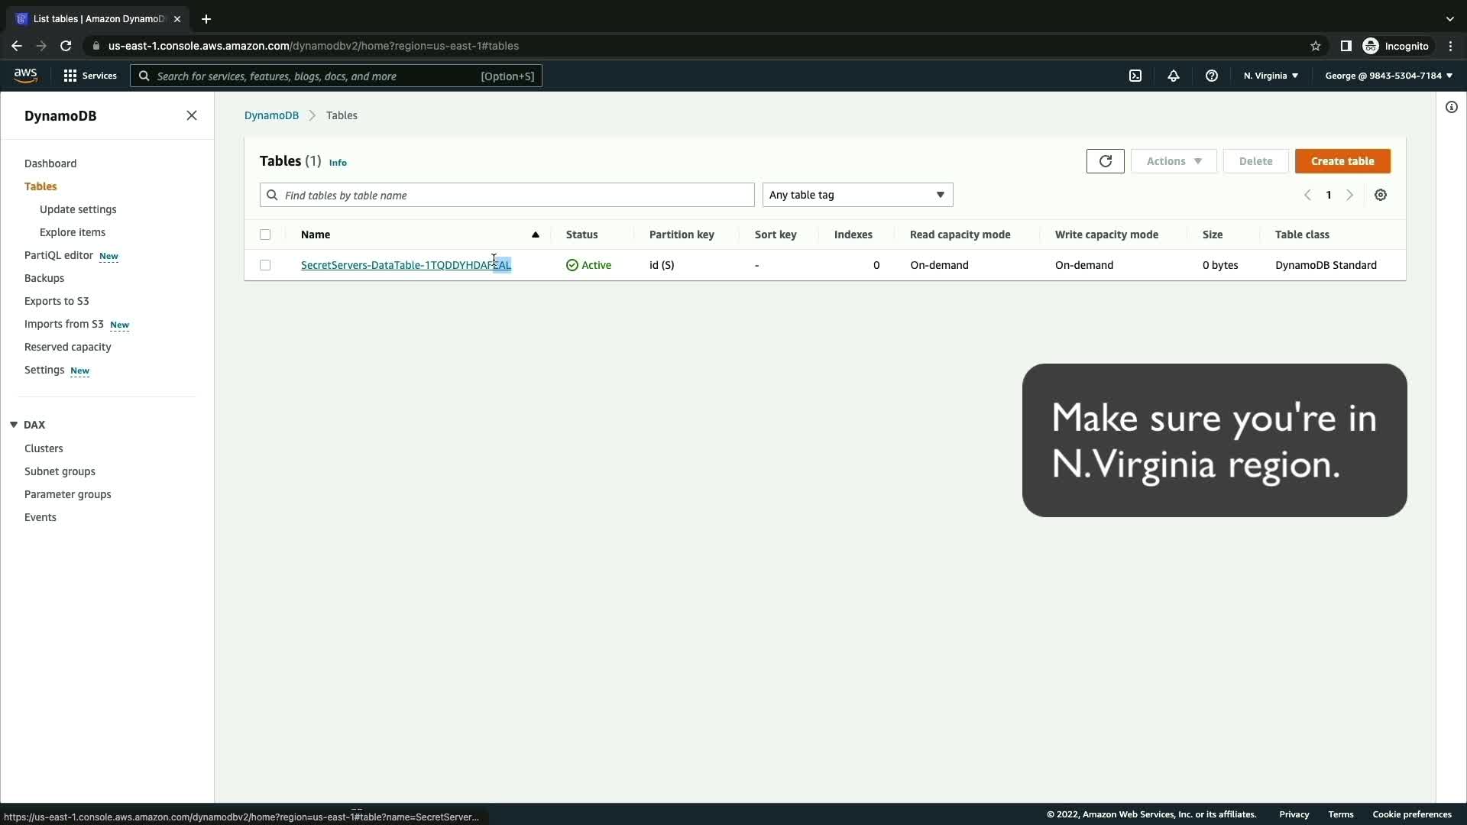Open the George account menu dropdown
The image size is (1467, 825).
1388,76
